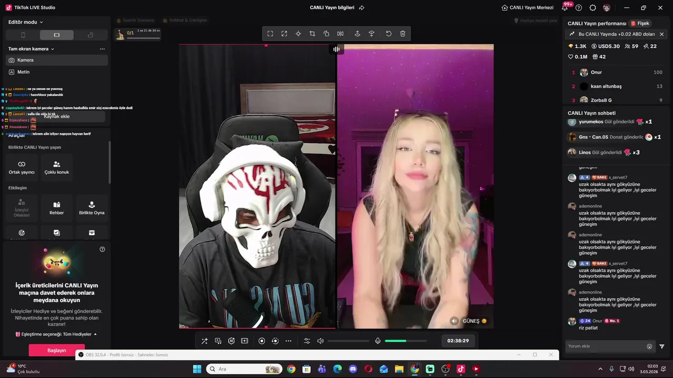Move the source layer down
The height and width of the screenshot is (378, 673).
click(372, 34)
